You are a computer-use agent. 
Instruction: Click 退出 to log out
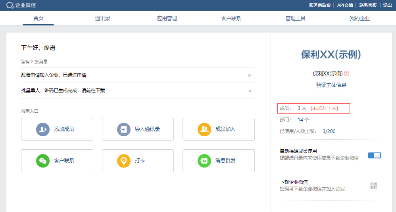tap(387, 5)
